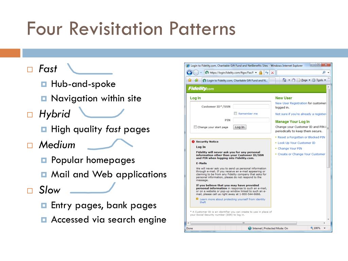Click the greyed-out Forward navigation button
This screenshot has height=261, width=348.
196,73
